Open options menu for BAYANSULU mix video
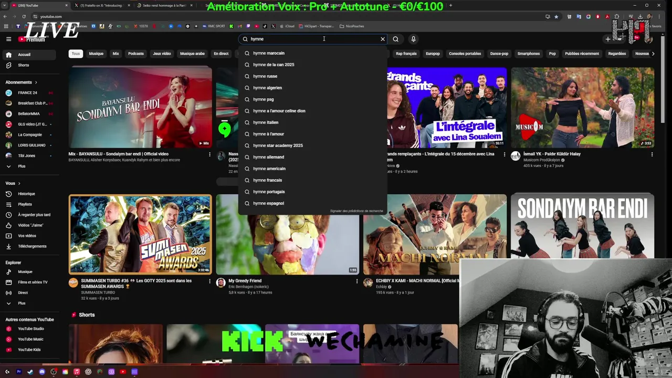The width and height of the screenshot is (672, 378). coord(209,154)
